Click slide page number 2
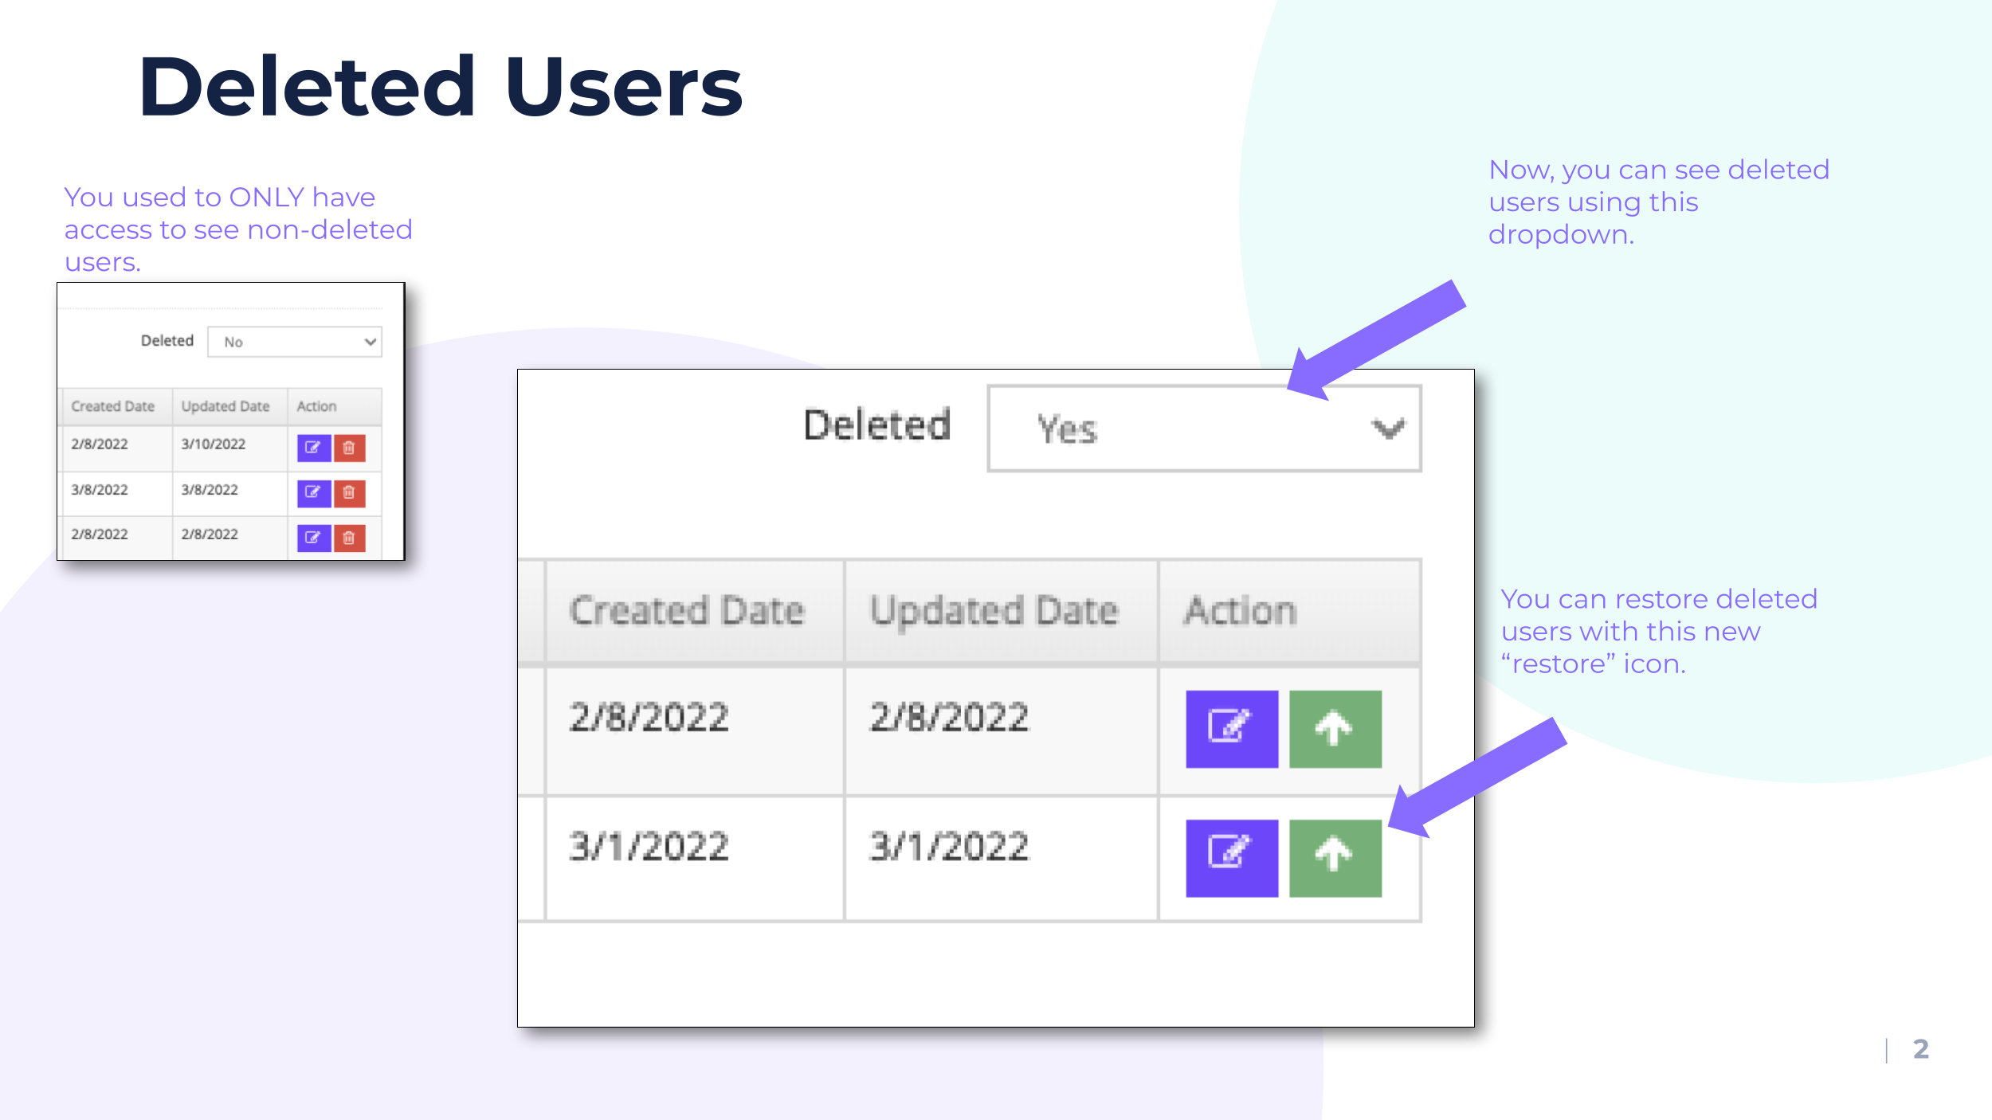Image resolution: width=1992 pixels, height=1120 pixels. 1920,1049
